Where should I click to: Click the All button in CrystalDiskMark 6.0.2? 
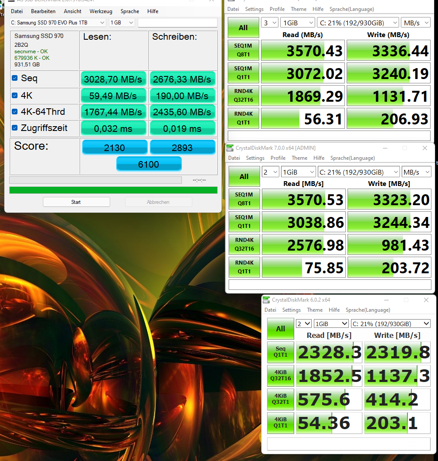[281, 329]
